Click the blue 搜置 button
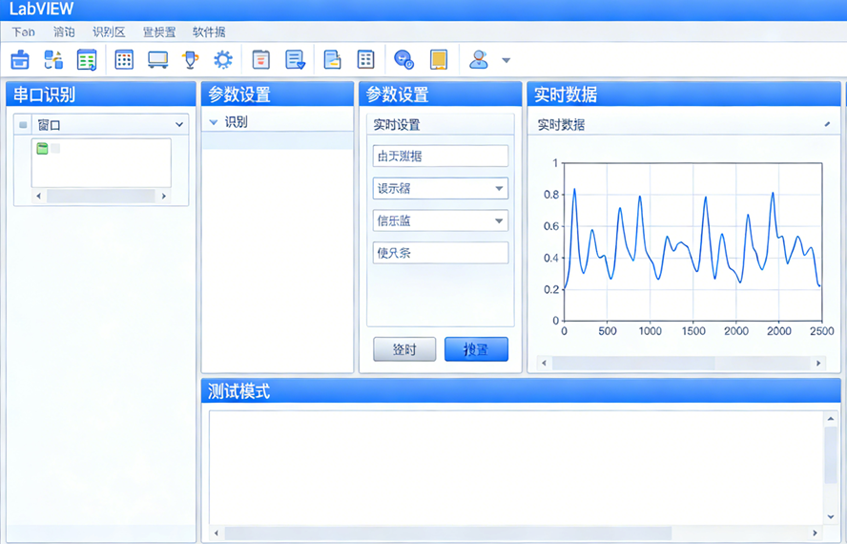Image resolution: width=847 pixels, height=544 pixels. tap(477, 349)
